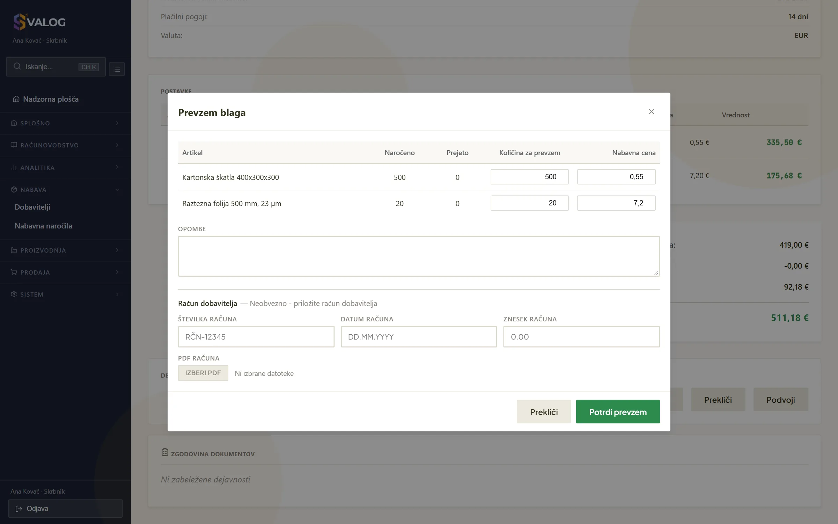
Task: Click quantity field for Kartonska škatla
Action: point(529,177)
